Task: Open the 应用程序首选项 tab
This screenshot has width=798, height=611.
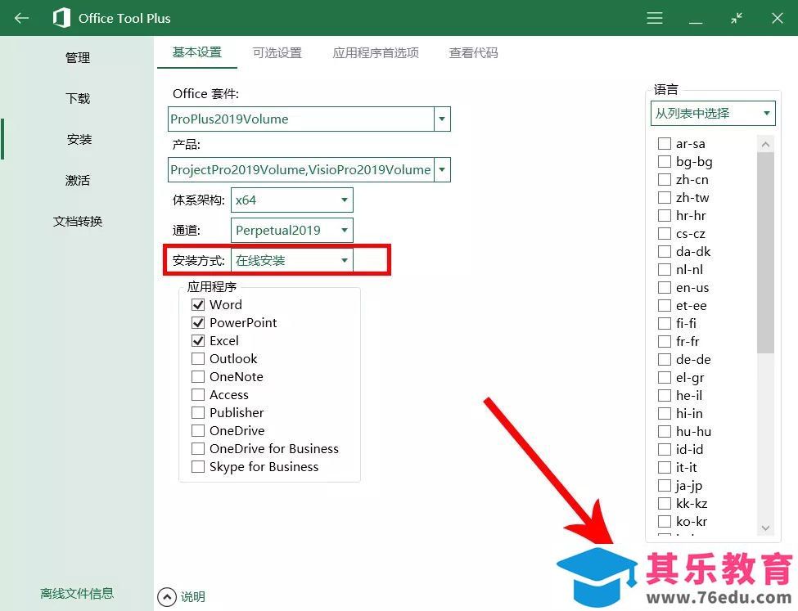Action: [x=376, y=52]
